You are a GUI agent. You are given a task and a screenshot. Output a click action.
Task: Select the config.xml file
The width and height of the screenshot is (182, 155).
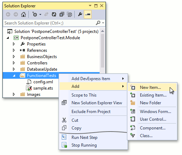click(43, 82)
